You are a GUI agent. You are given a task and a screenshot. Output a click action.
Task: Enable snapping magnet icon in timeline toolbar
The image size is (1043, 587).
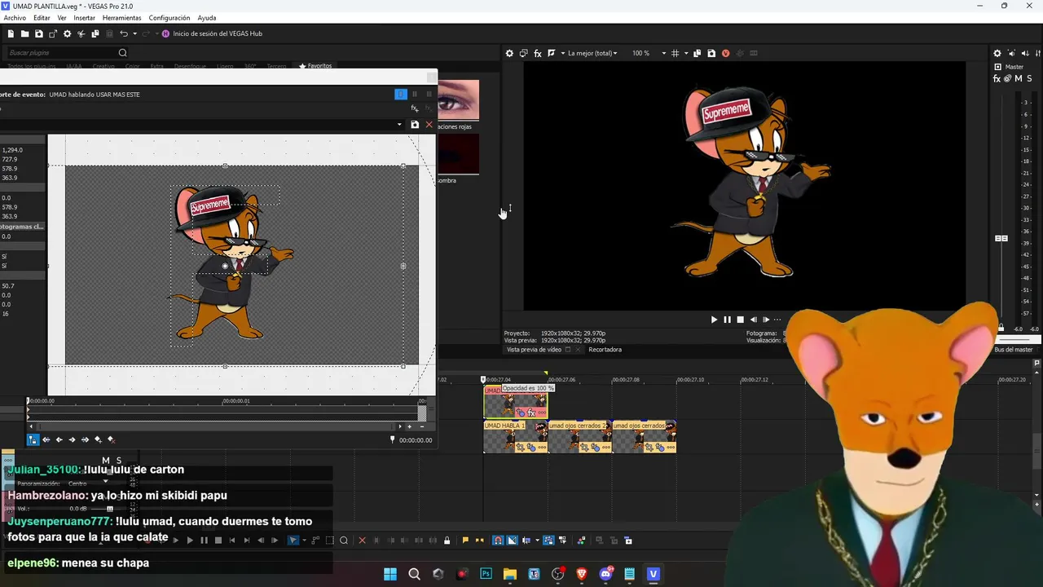498,540
